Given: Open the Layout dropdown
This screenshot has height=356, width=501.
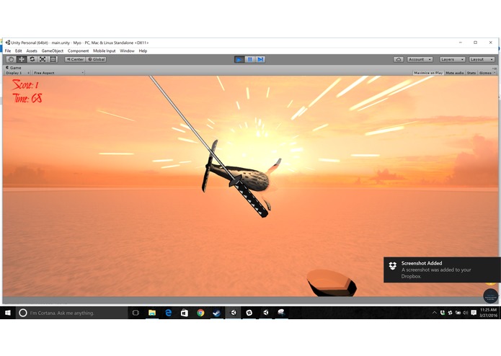Looking at the screenshot, I should coord(482,59).
